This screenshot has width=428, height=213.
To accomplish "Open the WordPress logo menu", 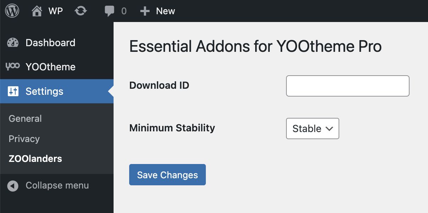I will tap(12, 11).
